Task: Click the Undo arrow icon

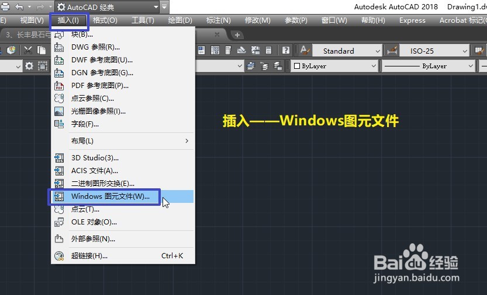Action: 19,6
